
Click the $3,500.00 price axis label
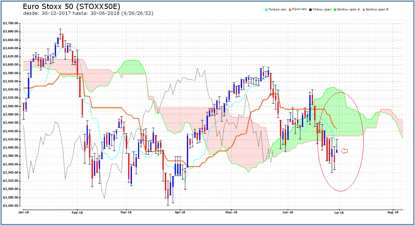coord(10,106)
